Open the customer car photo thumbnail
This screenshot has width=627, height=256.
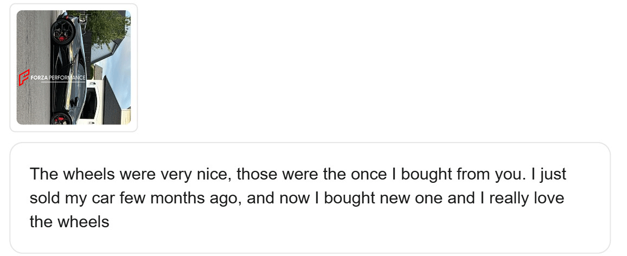tap(73, 67)
